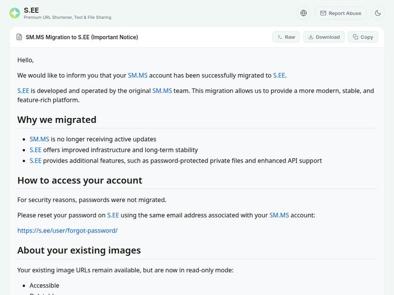394x295 pixels.
Task: Toggle dark mode with moon icon
Action: (378, 13)
